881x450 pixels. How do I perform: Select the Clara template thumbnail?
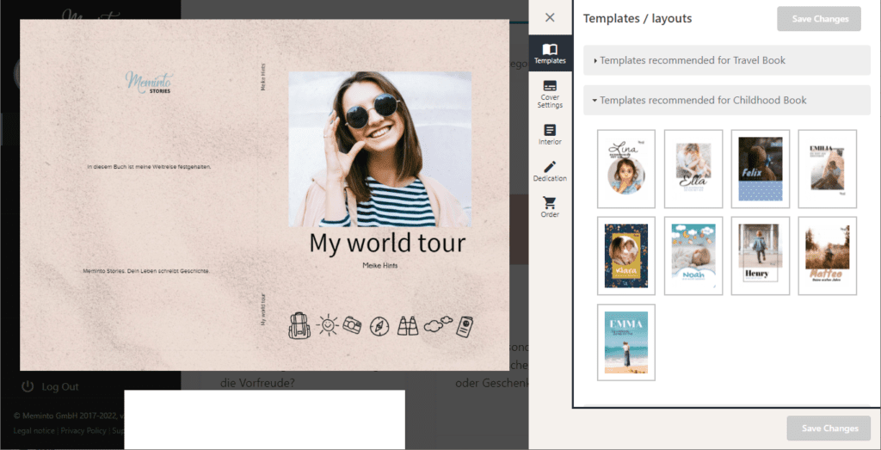[626, 256]
